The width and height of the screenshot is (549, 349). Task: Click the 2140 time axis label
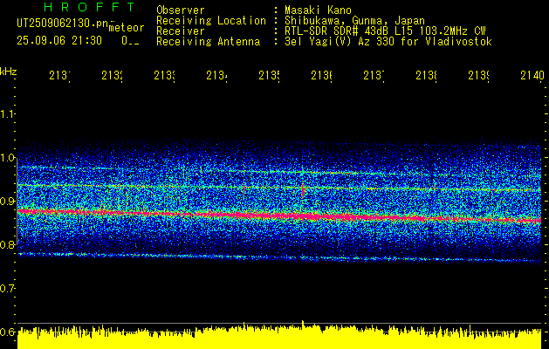[x=532, y=75]
